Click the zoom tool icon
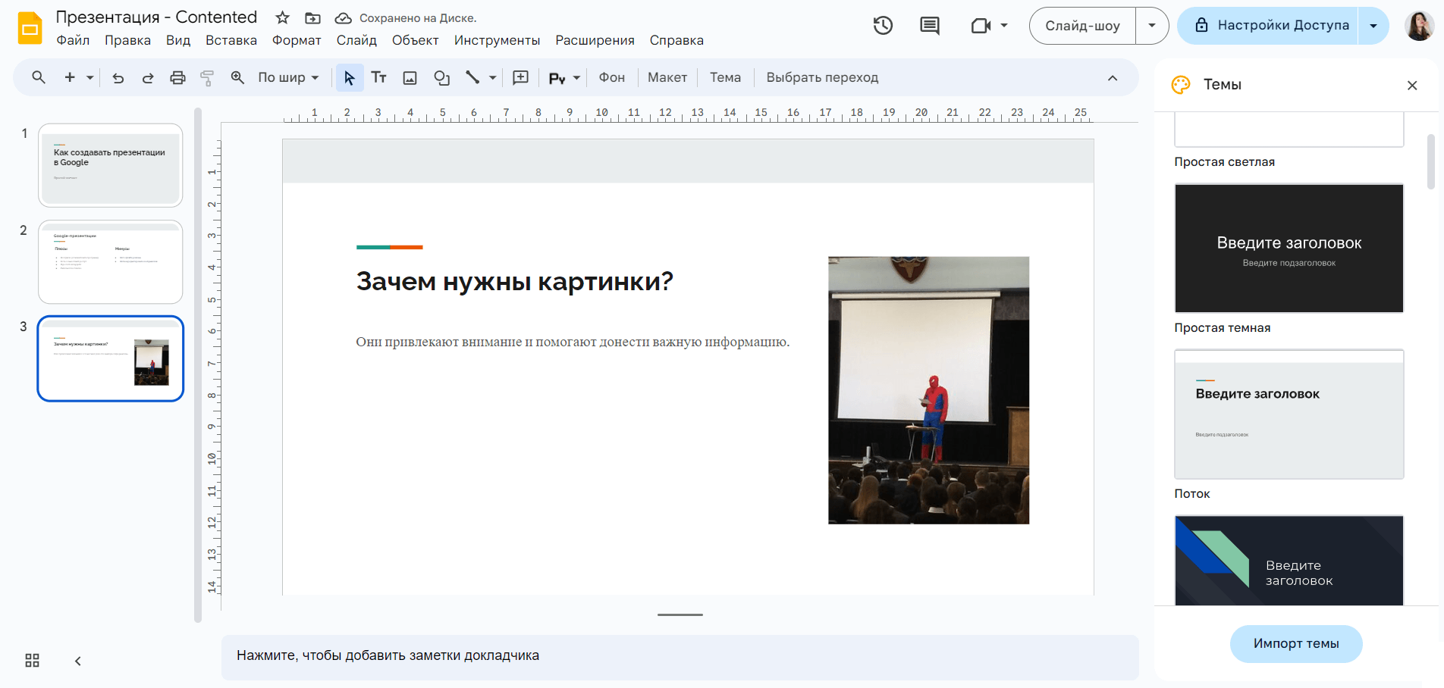Image resolution: width=1444 pixels, height=688 pixels. point(237,77)
